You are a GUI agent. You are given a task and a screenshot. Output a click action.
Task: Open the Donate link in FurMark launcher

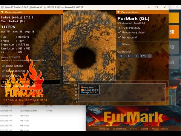pos(165,129)
